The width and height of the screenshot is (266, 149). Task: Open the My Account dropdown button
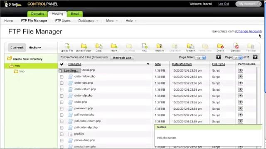249,4
